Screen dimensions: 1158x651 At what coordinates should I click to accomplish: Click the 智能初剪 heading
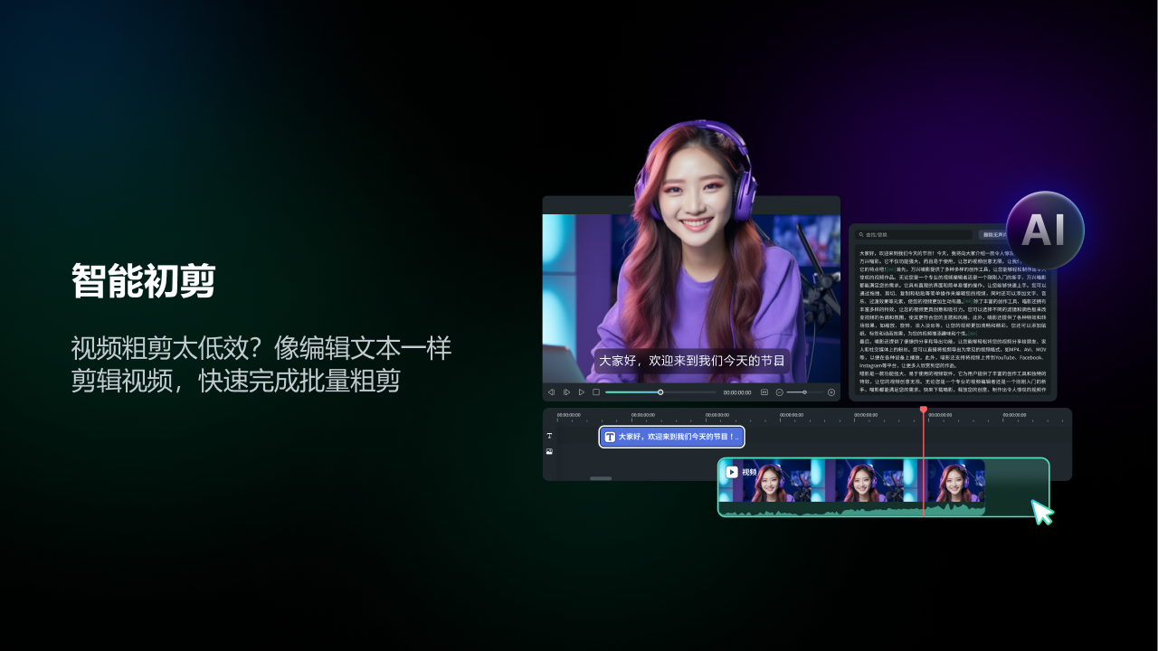(144, 281)
